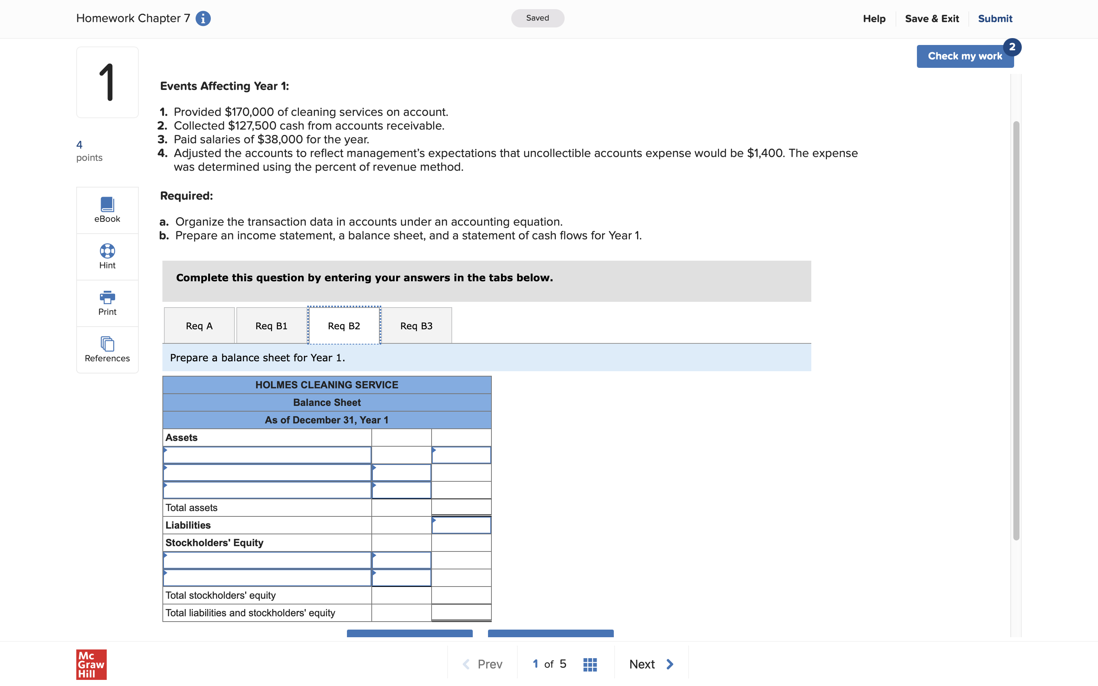Click the Submit link

click(995, 19)
